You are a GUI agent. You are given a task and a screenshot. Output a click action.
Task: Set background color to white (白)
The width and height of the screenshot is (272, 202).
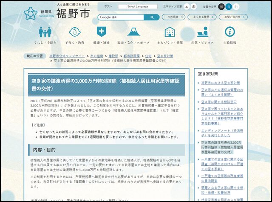236,7
